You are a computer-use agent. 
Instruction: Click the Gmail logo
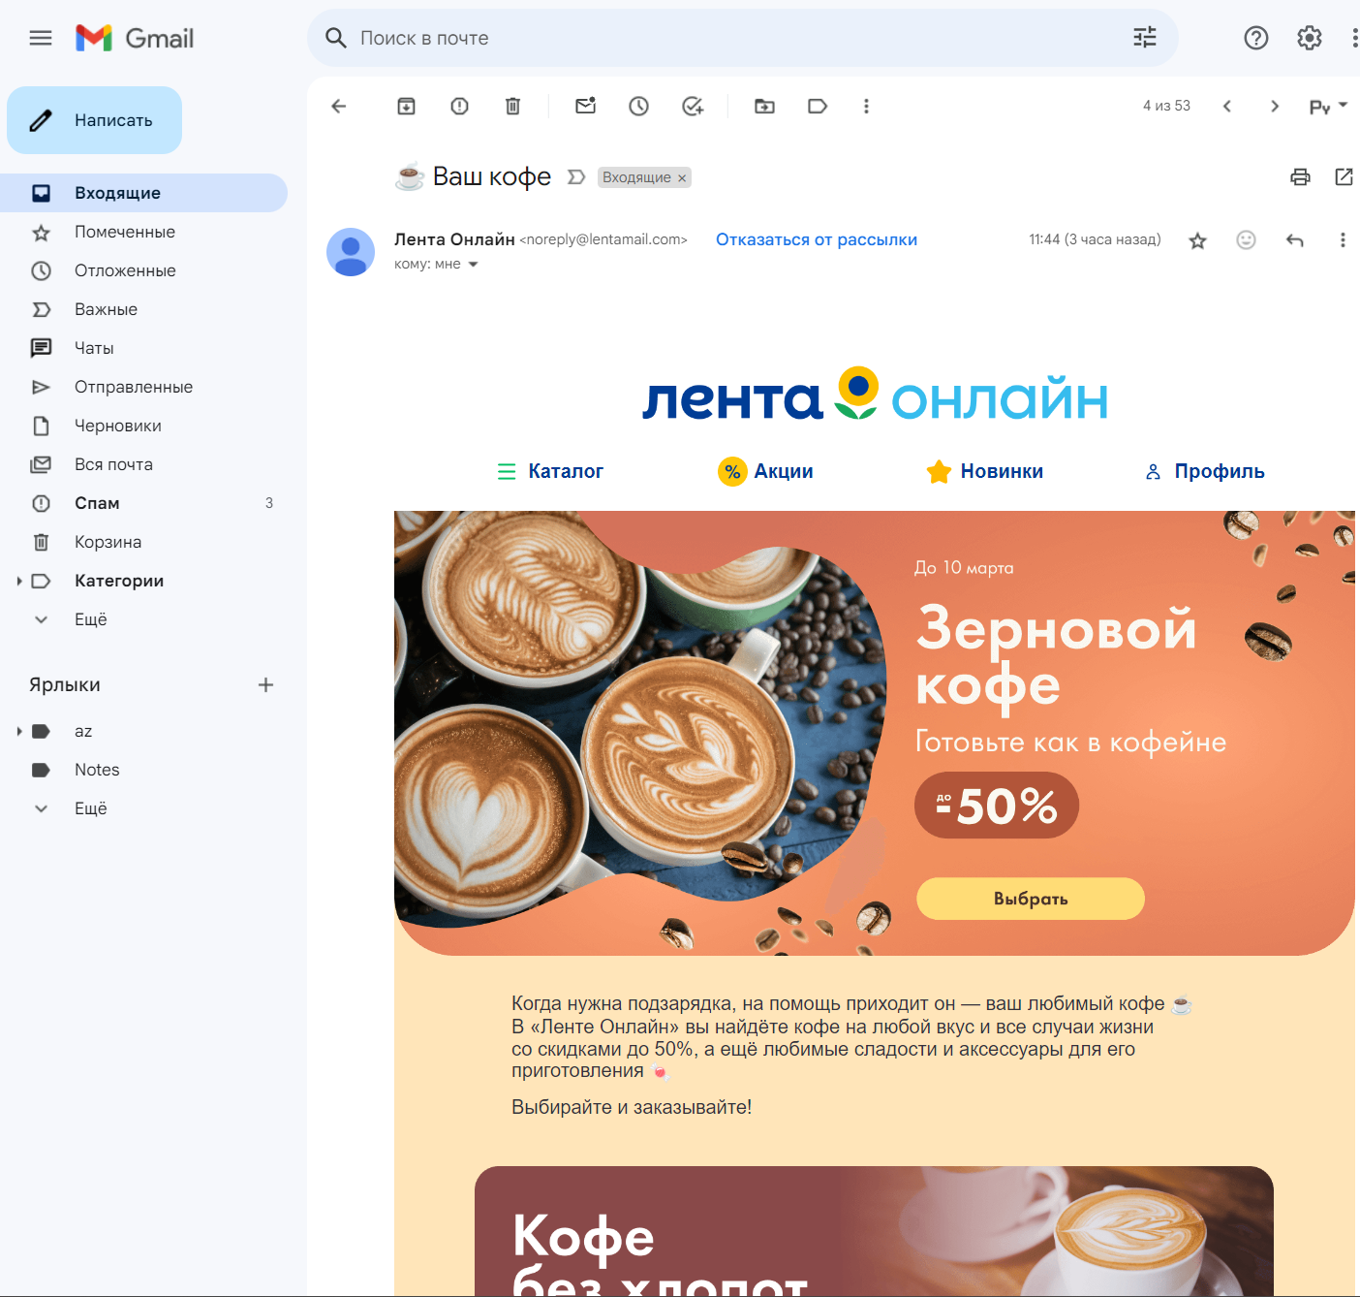pos(135,38)
